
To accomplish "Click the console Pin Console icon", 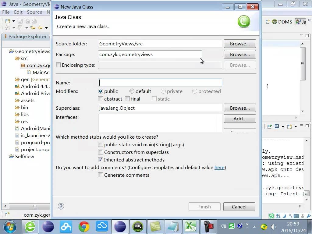I will (x=270, y=126).
